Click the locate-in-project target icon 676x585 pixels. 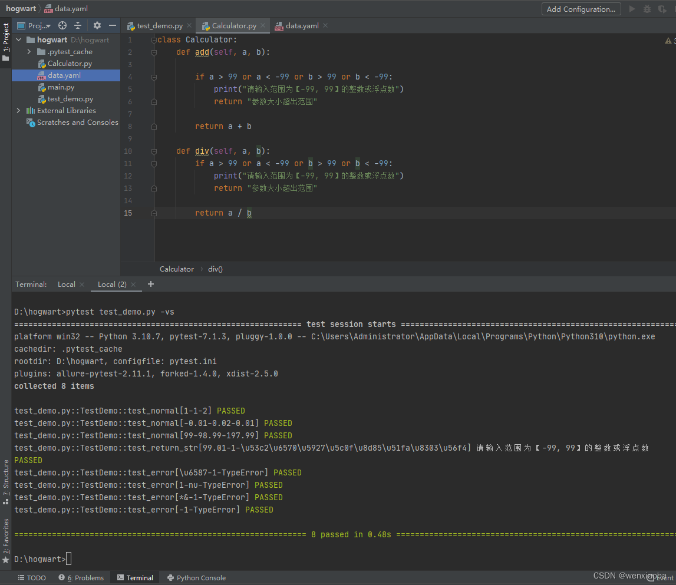click(x=62, y=25)
